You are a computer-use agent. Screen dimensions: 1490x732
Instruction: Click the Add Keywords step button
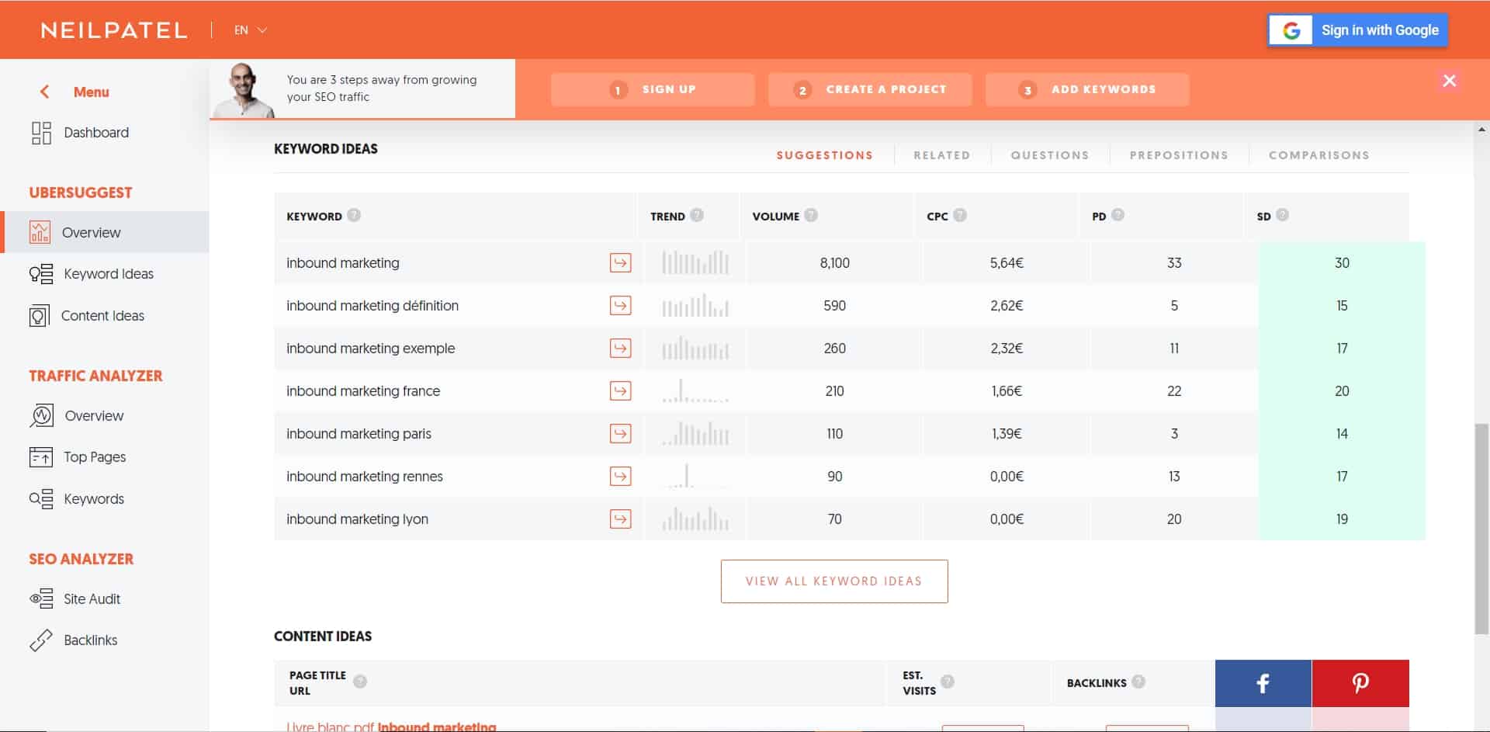point(1087,89)
